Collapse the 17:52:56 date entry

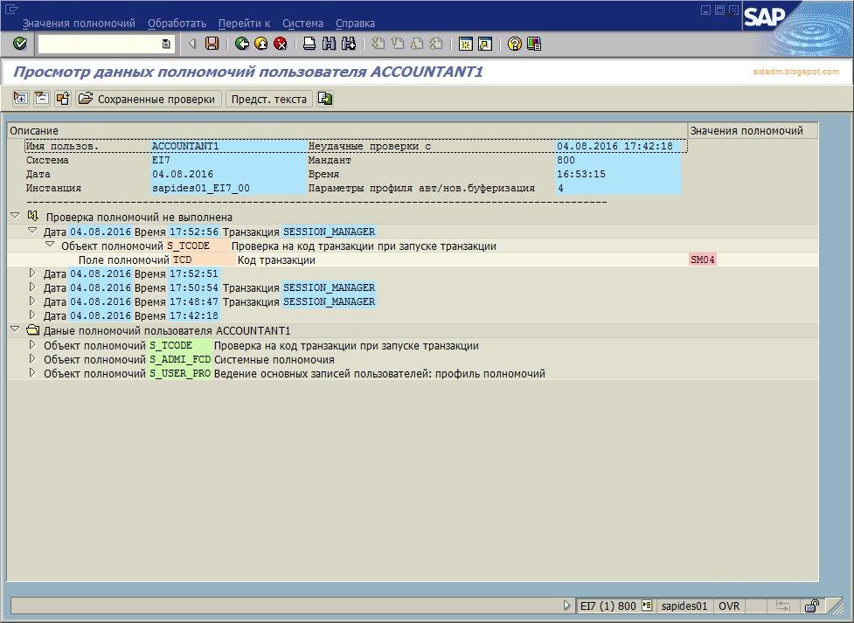click(x=32, y=231)
